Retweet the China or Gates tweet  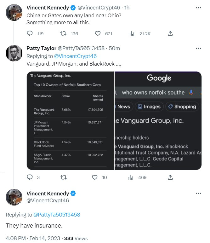[x=63, y=33]
